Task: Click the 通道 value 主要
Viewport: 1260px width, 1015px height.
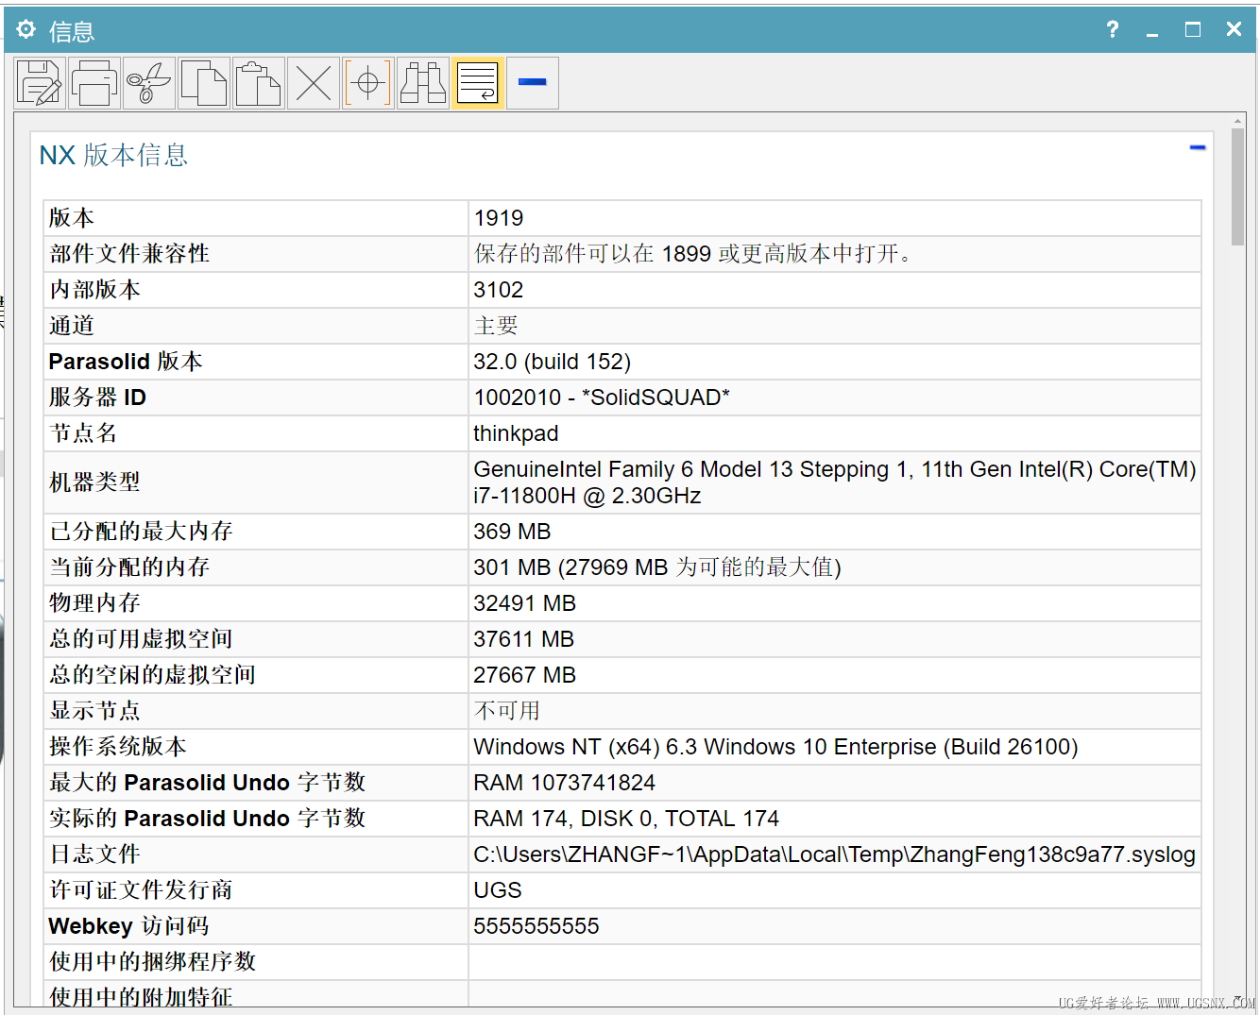Action: [x=496, y=326]
